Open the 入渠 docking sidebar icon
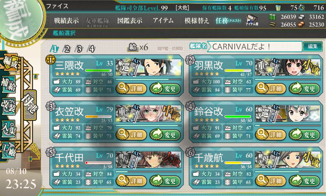 click(x=8, y=129)
